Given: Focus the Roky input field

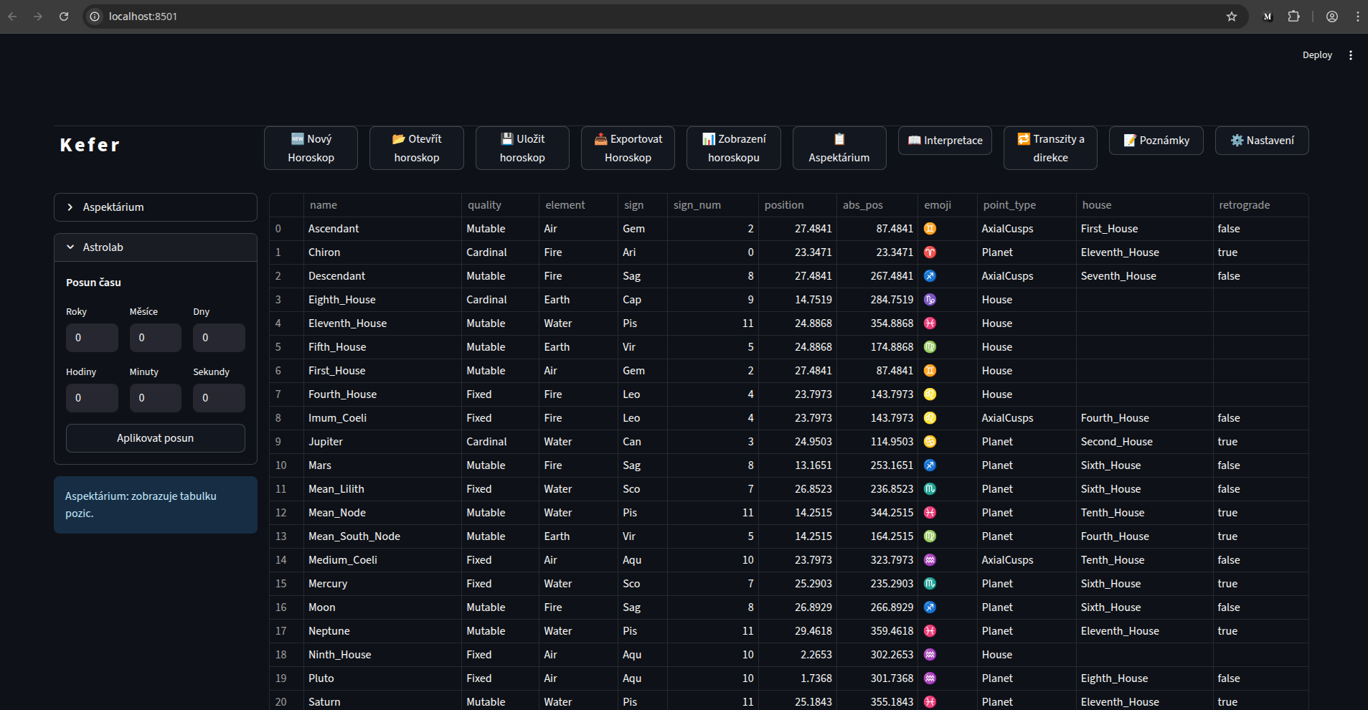Looking at the screenshot, I should pos(92,338).
